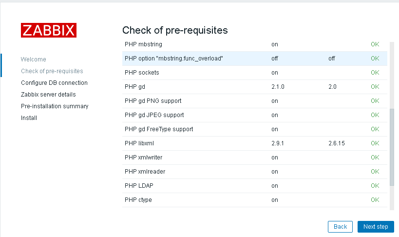Screen dimensions: 399x237
Task: Click the PHP gd version row
Action: pyautogui.click(x=255, y=87)
